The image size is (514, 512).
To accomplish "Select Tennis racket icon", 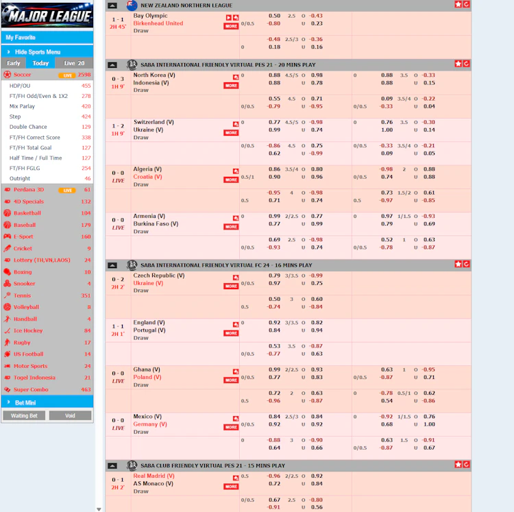I will click(8, 295).
